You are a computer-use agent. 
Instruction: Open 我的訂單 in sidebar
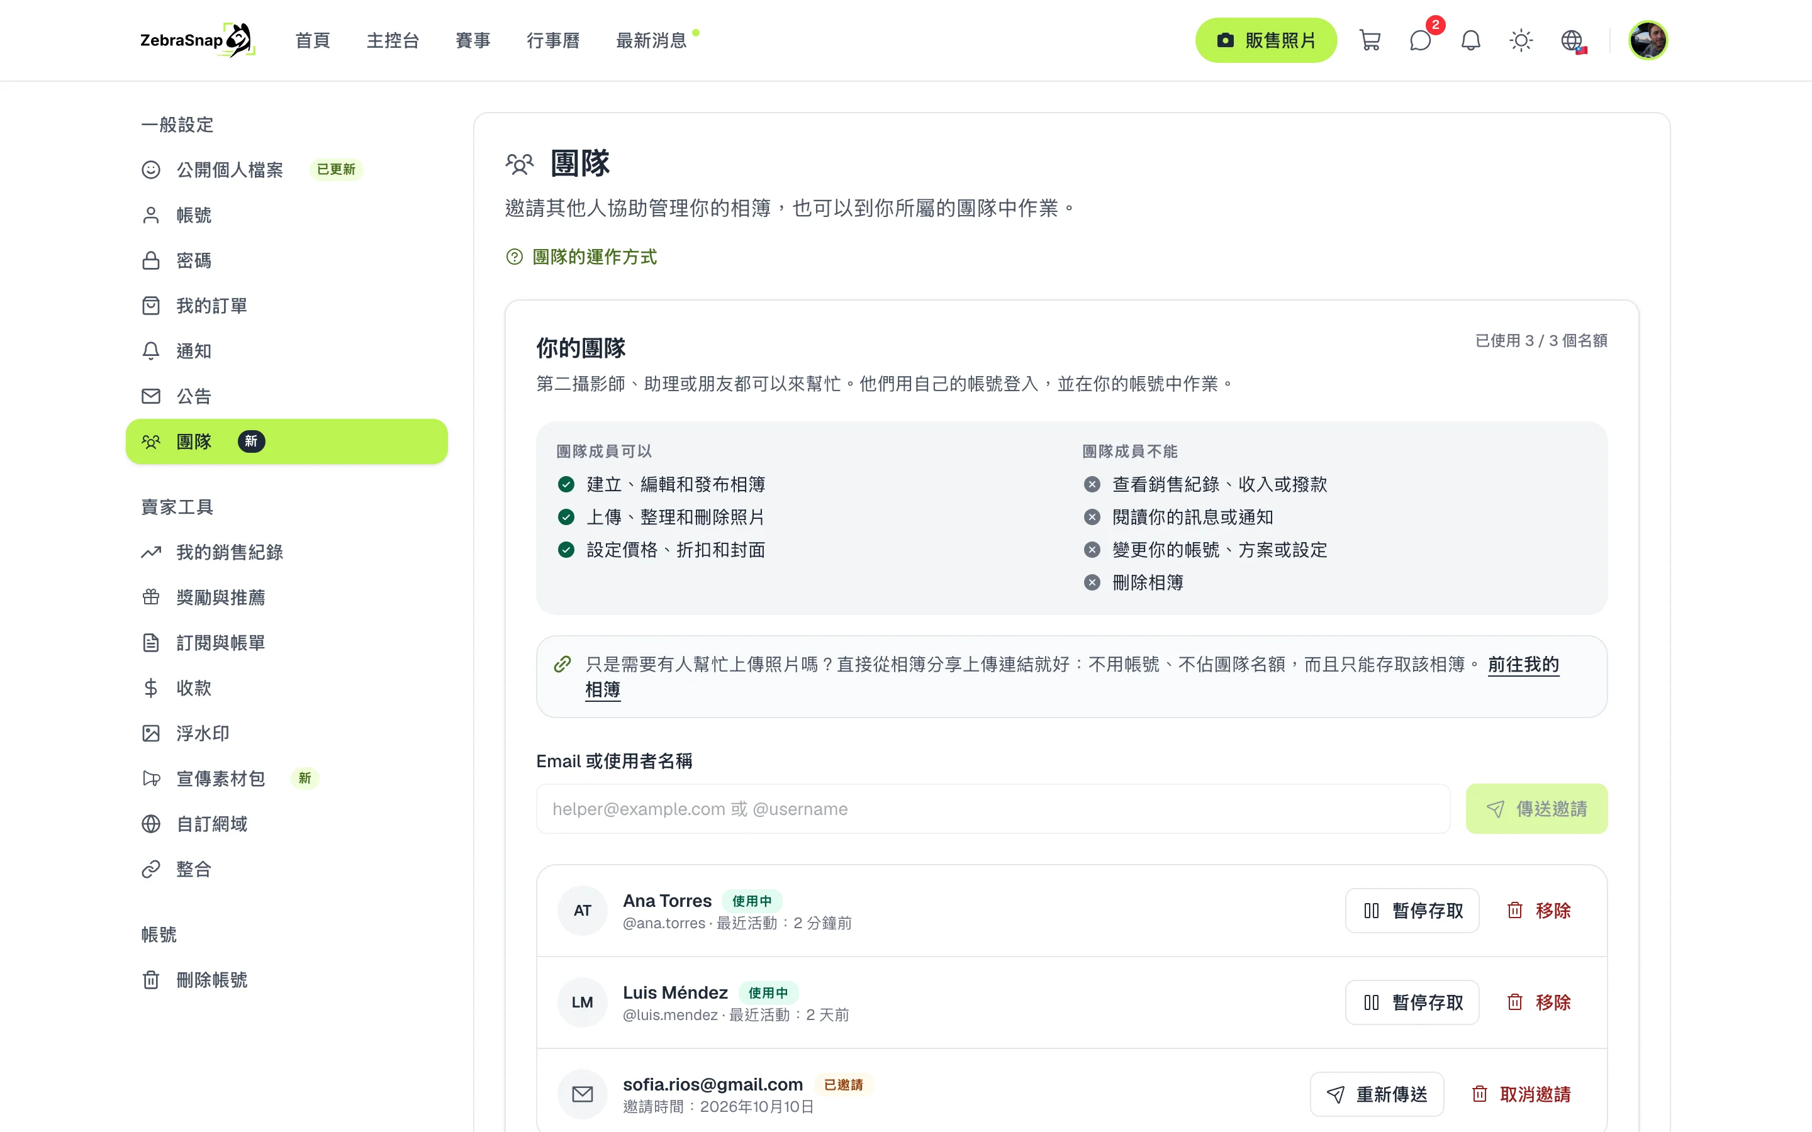pos(287,306)
